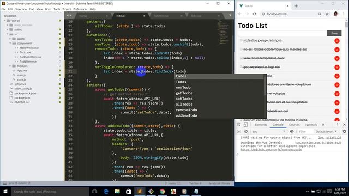Screen dimensions: 349x196
Task: Open package.json from sidebar
Action: click(22, 98)
